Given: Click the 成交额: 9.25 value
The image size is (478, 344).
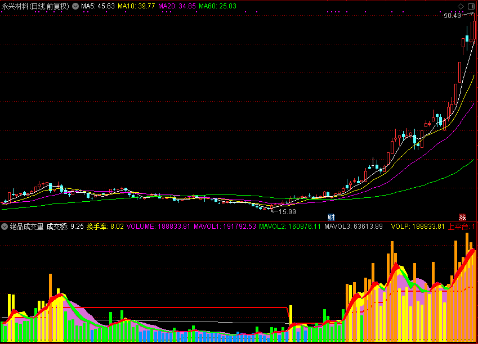Looking at the screenshot, I should 65,227.
